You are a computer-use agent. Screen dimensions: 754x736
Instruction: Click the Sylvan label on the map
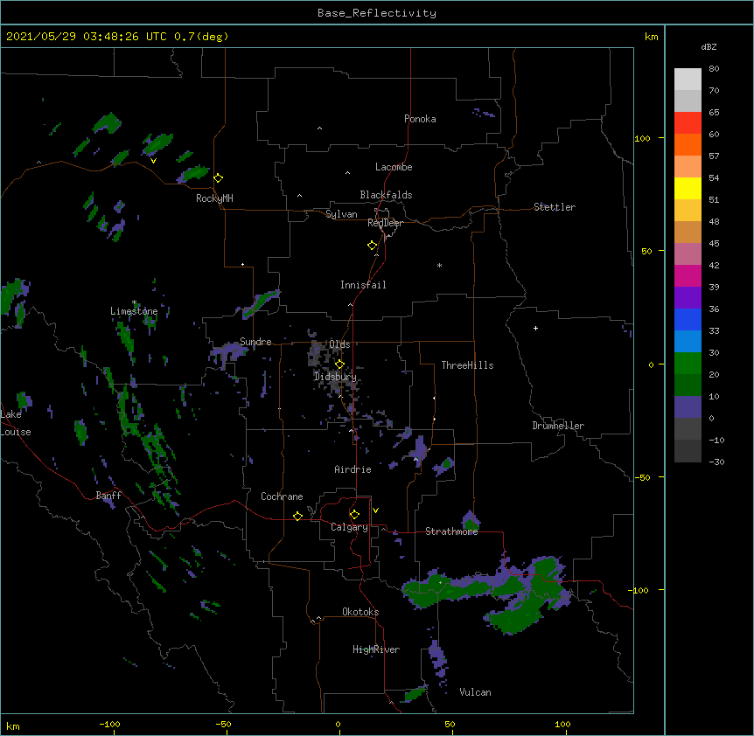click(341, 214)
